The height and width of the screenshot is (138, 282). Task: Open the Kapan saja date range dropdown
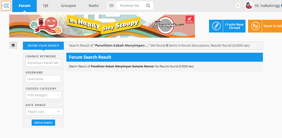[x=44, y=111]
